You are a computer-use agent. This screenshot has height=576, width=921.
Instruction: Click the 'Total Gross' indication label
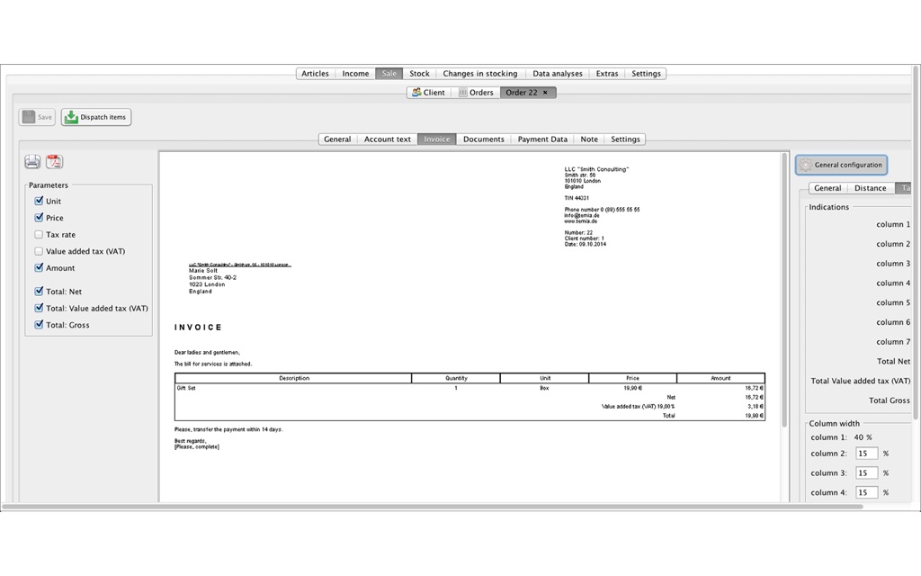[x=890, y=400]
